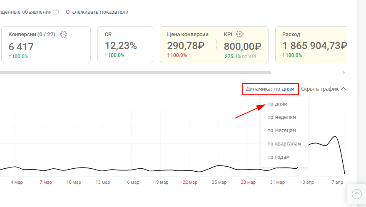Select the CR 12,23% metric card

tap(121, 46)
